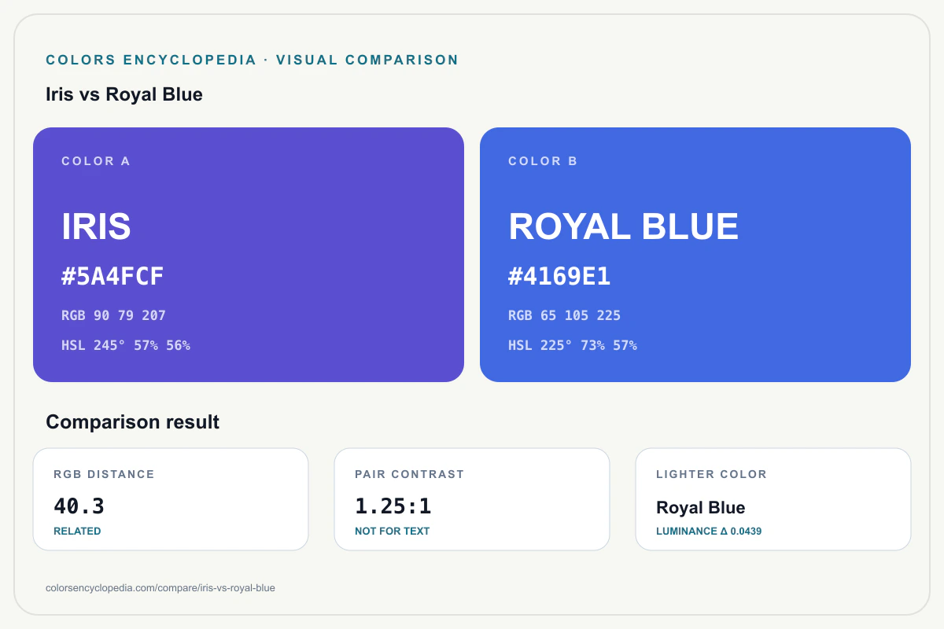
Task: Open the Lighter Color result card
Action: pos(773,499)
